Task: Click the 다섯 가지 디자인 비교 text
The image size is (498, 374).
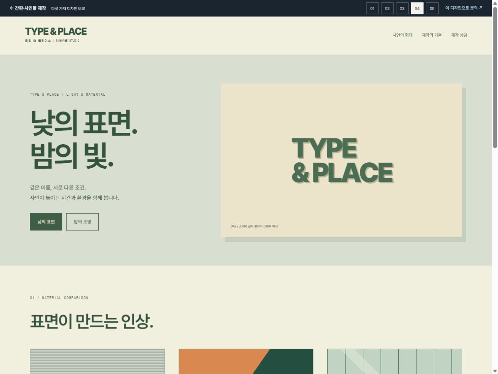Action: tap(68, 8)
